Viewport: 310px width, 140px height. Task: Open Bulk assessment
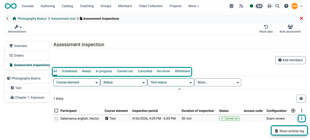pos(290,29)
